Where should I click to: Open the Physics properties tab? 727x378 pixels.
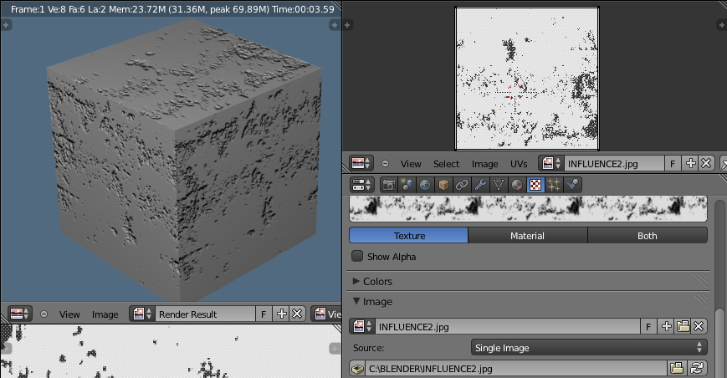click(572, 185)
